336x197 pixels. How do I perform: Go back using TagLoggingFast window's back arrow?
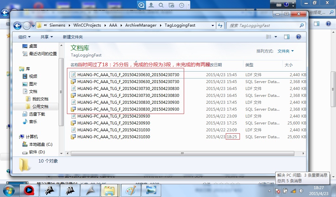tap(17, 26)
